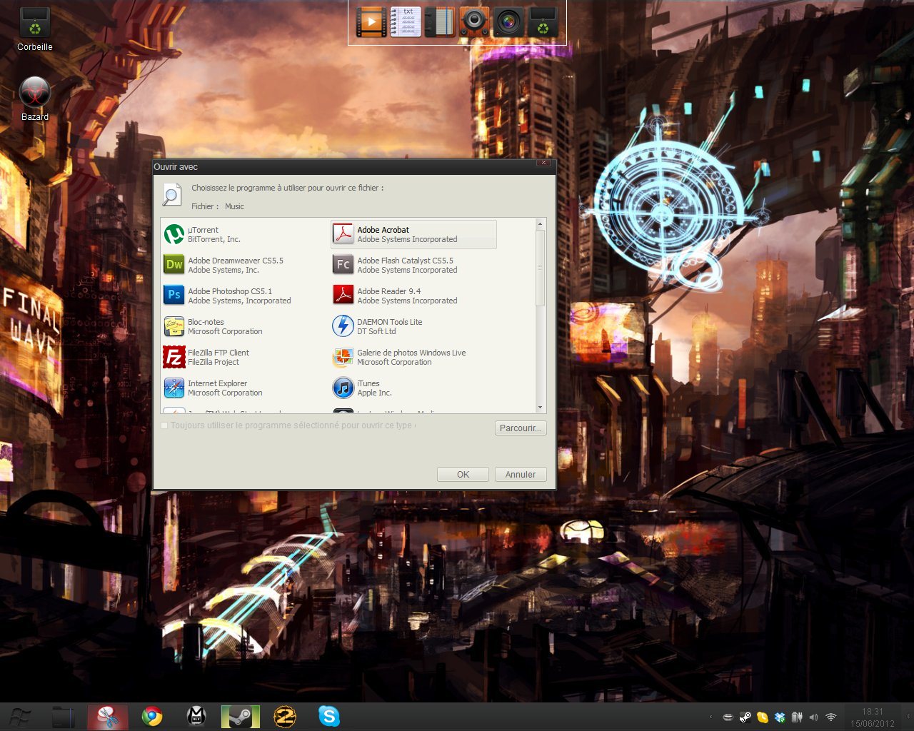Click the Parcourir... button
The width and height of the screenshot is (914, 731).
pyautogui.click(x=521, y=428)
